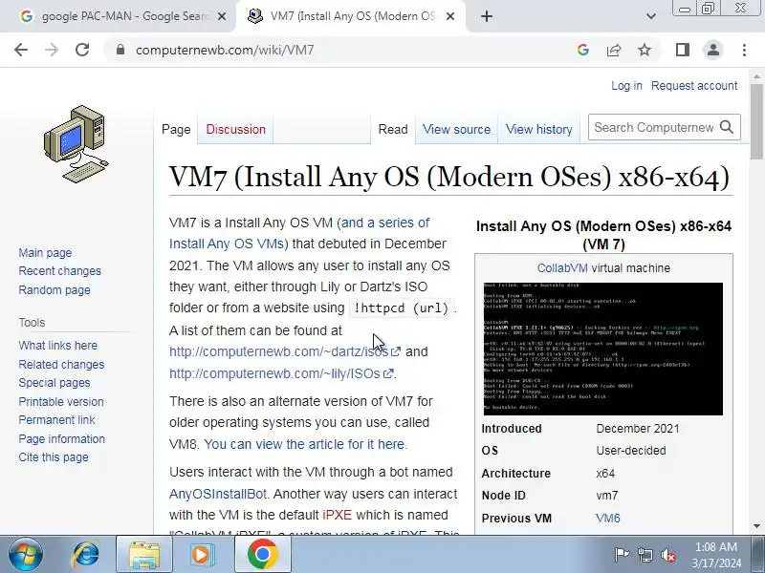View site info via the padlock icon
The width and height of the screenshot is (765, 573).
pos(120,50)
